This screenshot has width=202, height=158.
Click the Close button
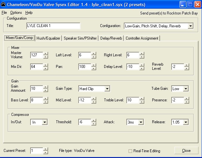pyautogui.click(x=186, y=151)
